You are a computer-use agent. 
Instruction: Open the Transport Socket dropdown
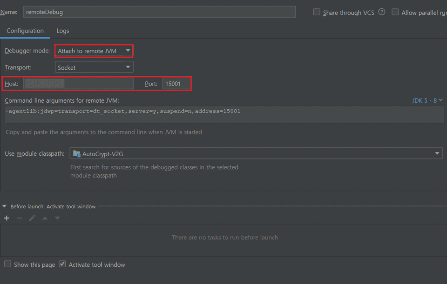click(94, 67)
